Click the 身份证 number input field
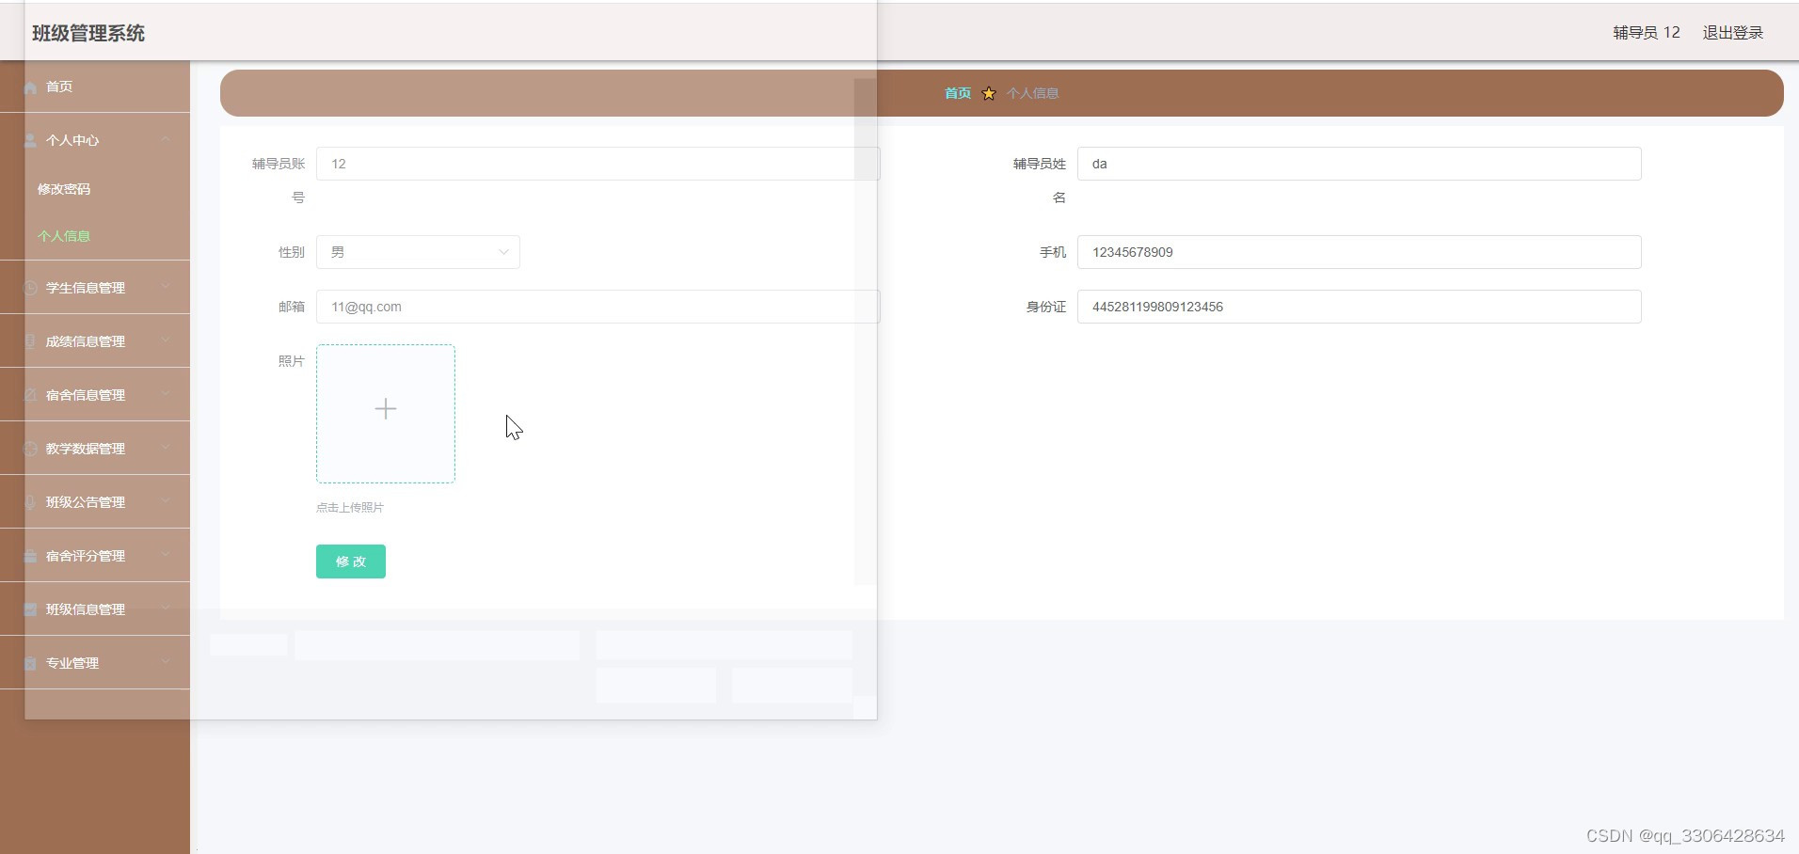The height and width of the screenshot is (854, 1799). tap(1359, 307)
